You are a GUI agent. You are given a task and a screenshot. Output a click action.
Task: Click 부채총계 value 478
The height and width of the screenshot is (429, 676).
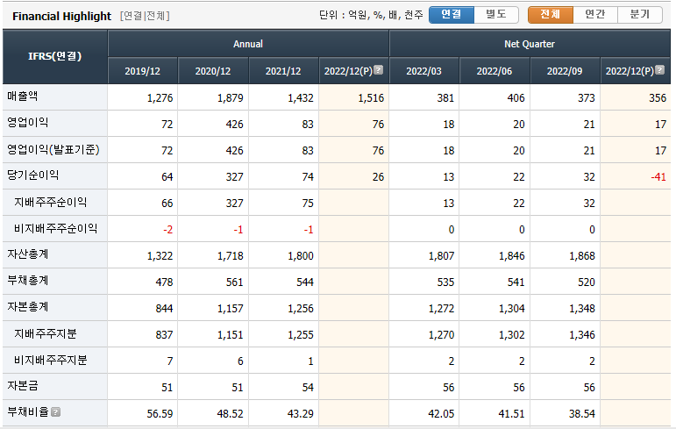164,282
